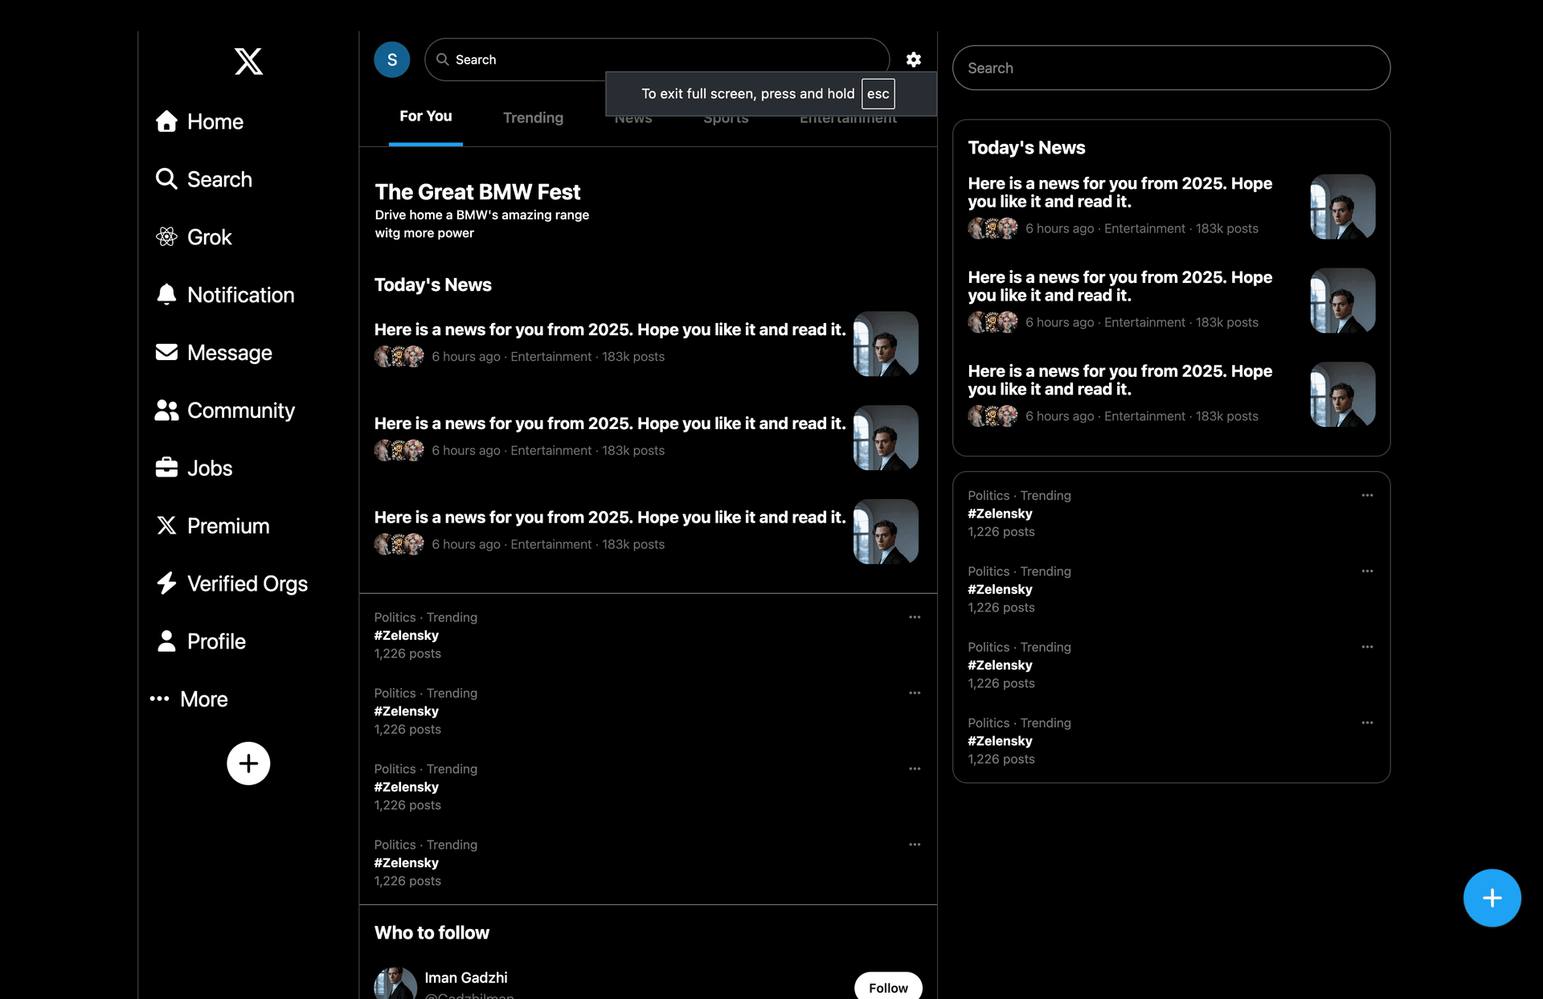Select the Profile entry in sidebar

point(215,641)
